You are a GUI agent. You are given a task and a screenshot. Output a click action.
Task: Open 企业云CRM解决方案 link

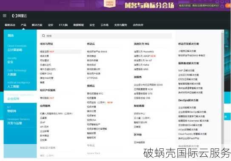coord(188,75)
